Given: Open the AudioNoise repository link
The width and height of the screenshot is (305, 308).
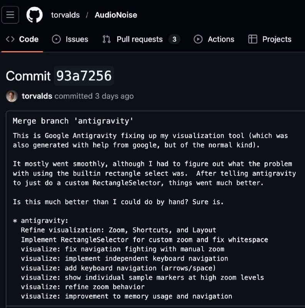Looking at the screenshot, I should [116, 15].
